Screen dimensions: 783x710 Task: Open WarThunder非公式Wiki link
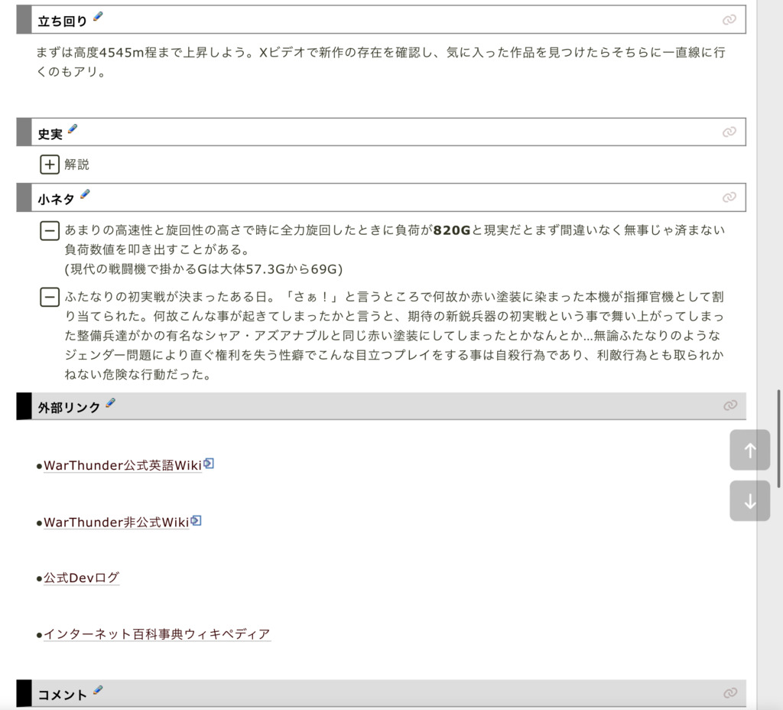pyautogui.click(x=115, y=522)
